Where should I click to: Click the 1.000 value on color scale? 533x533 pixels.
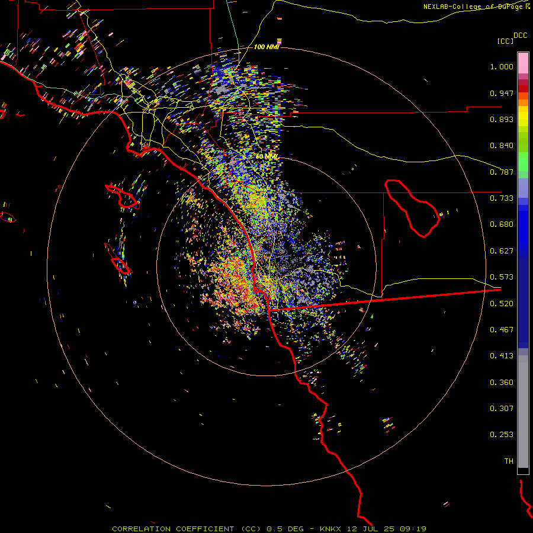point(502,66)
